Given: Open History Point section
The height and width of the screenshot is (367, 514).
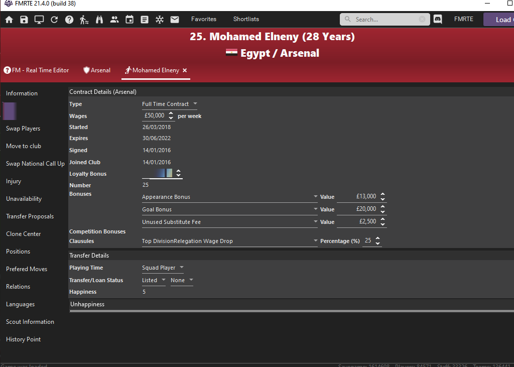Looking at the screenshot, I should [23, 339].
